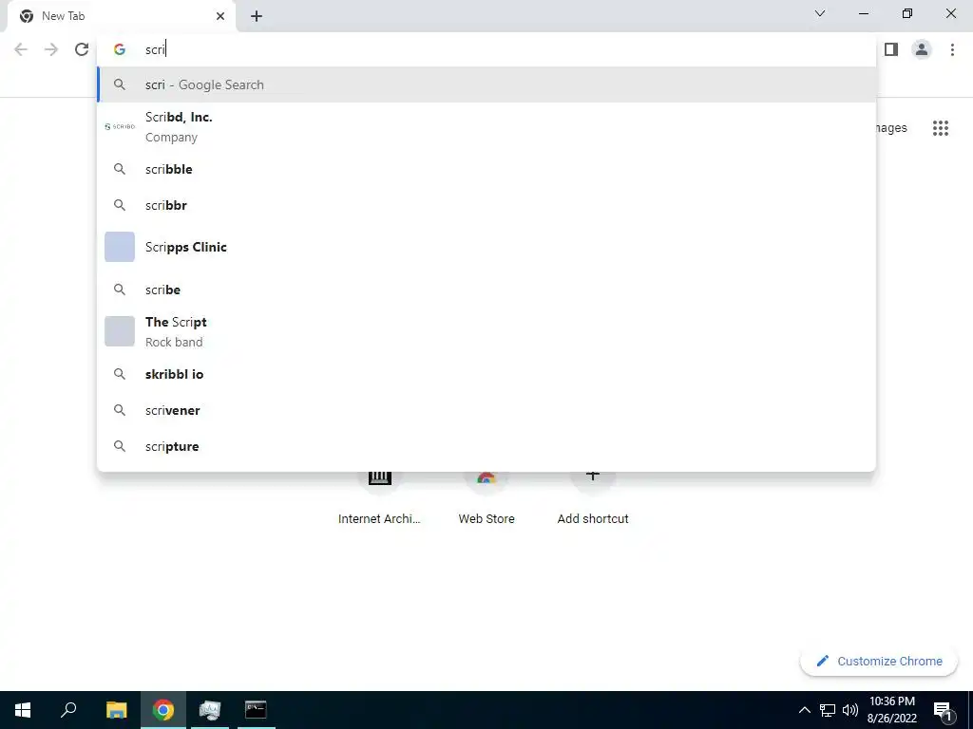Open the Web Store shortcut

(x=486, y=497)
